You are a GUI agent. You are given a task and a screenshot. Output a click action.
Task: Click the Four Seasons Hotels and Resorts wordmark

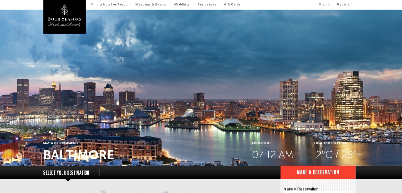coord(65,21)
